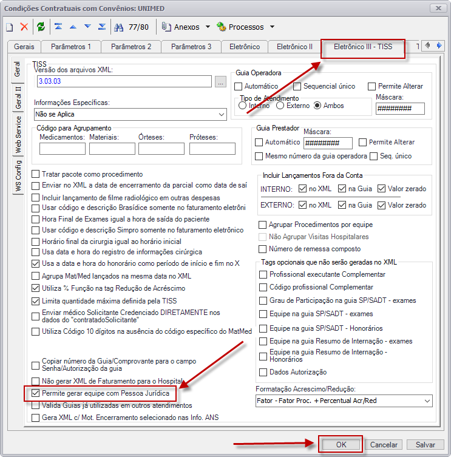Click the Salvar button
The width and height of the screenshot is (451, 457).
426,444
